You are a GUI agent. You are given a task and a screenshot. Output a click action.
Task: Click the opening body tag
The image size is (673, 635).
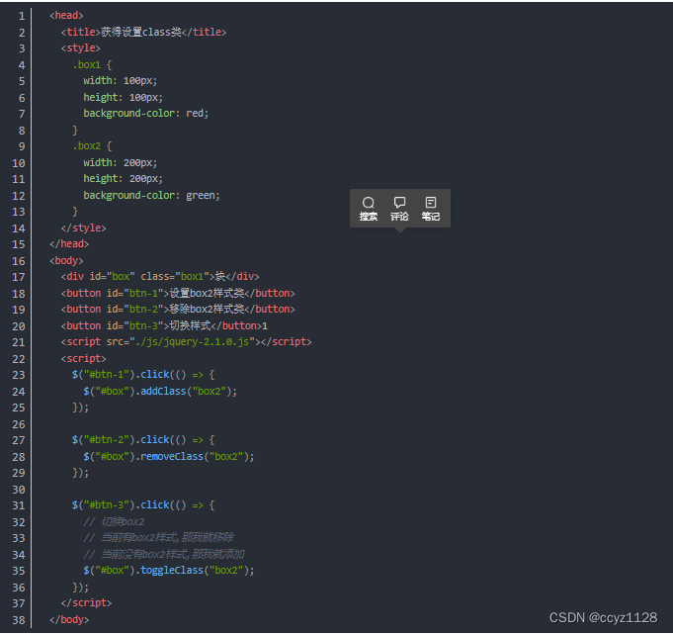66,261
